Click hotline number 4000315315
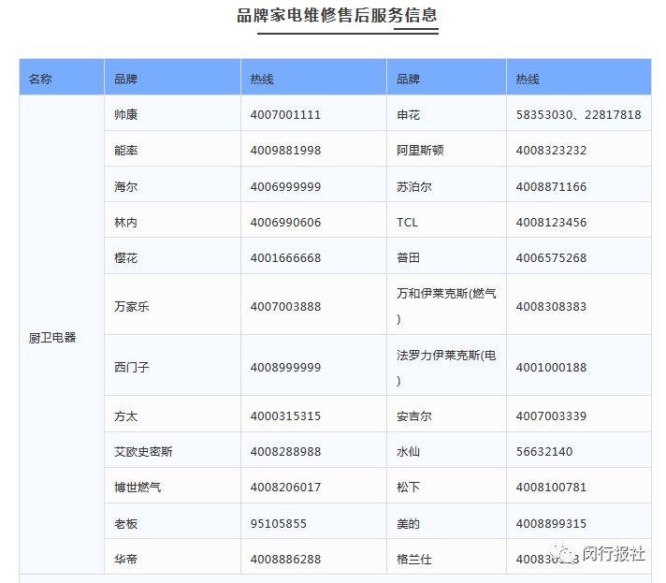Viewport: 666px width, 583px height. pos(285,416)
